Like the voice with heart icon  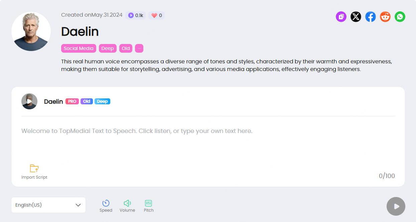pos(154,15)
